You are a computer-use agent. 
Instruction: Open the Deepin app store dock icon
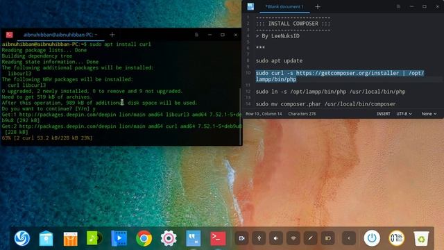[71, 238]
